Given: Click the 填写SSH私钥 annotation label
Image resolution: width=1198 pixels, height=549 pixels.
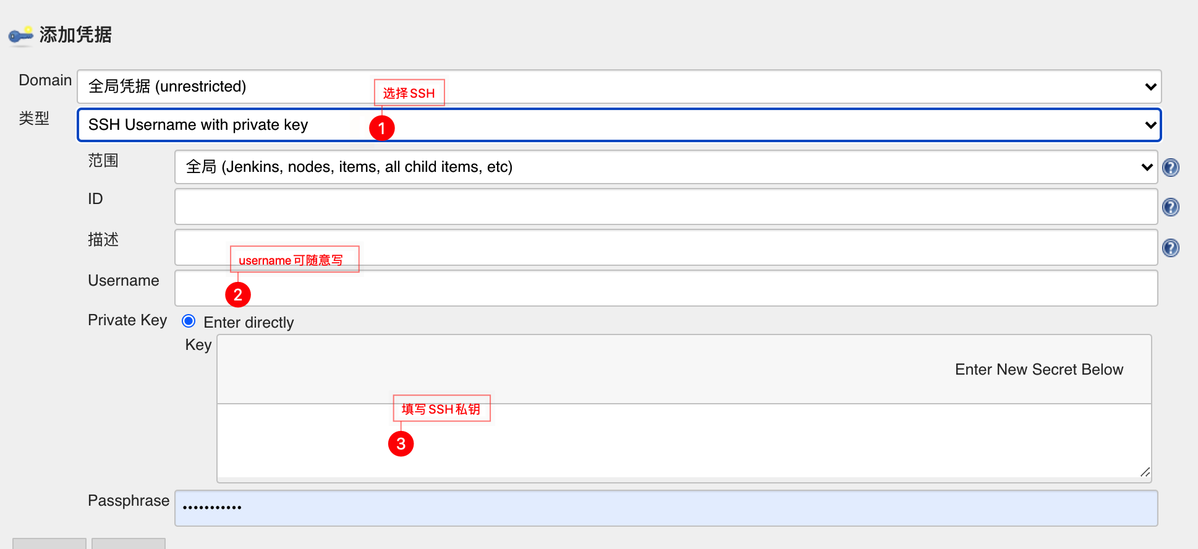Looking at the screenshot, I should pos(441,409).
